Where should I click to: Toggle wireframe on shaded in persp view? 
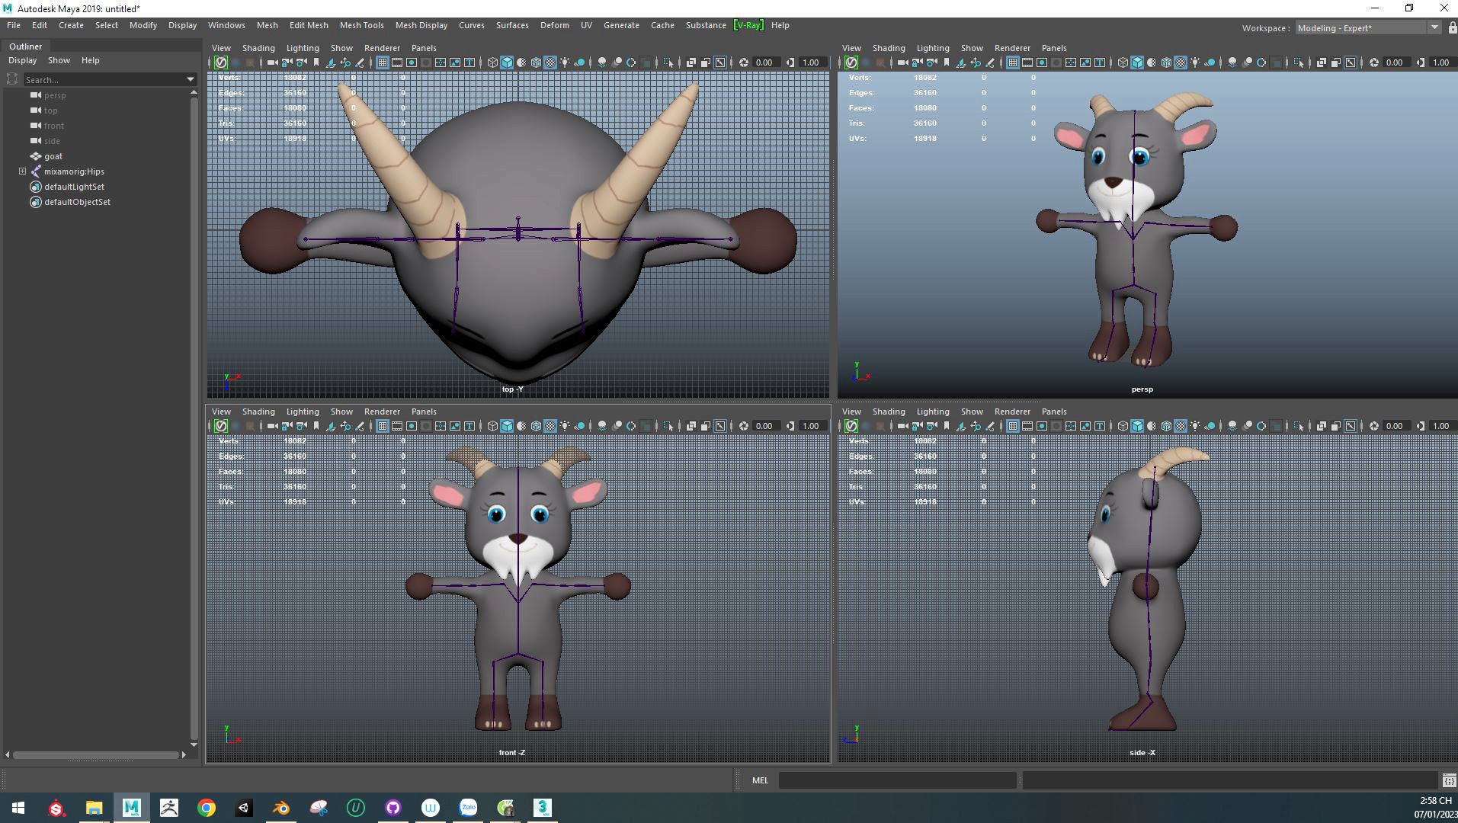point(1166,62)
